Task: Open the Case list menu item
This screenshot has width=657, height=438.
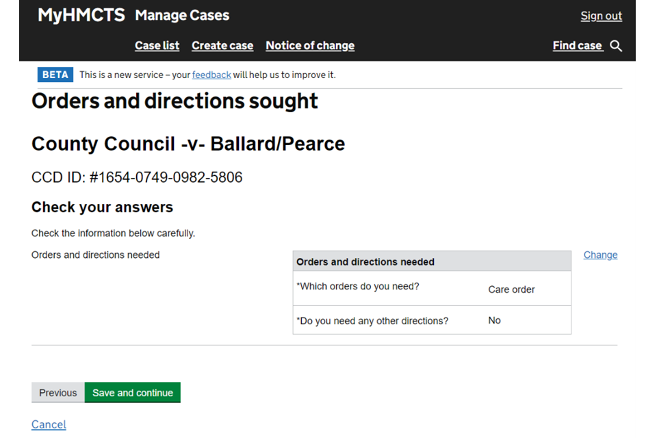Action: [x=157, y=46]
